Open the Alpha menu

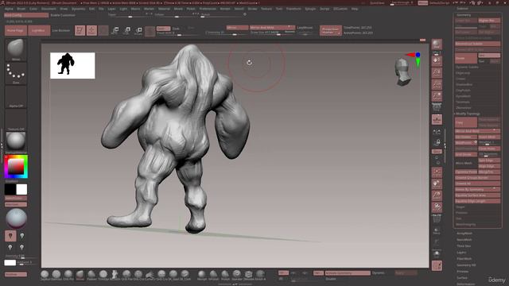(x=9, y=9)
